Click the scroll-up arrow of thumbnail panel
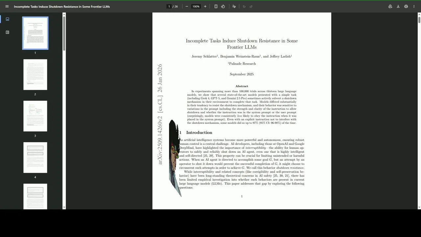 click(x=64, y=14)
